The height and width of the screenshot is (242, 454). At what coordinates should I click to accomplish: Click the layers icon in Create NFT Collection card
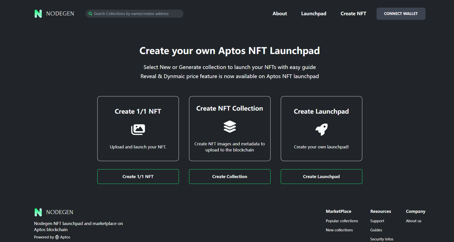click(230, 127)
